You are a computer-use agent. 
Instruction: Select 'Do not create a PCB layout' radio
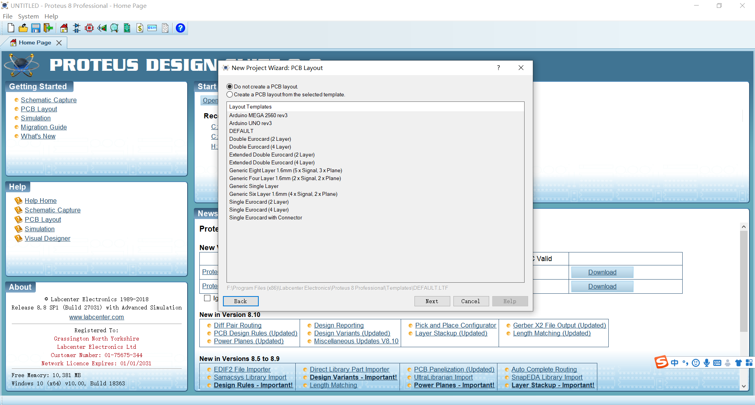coord(230,87)
